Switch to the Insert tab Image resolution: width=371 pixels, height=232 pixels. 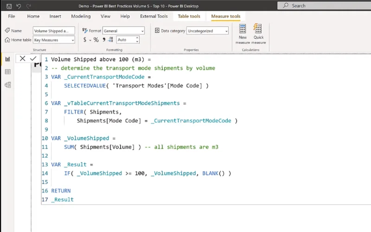[55, 16]
